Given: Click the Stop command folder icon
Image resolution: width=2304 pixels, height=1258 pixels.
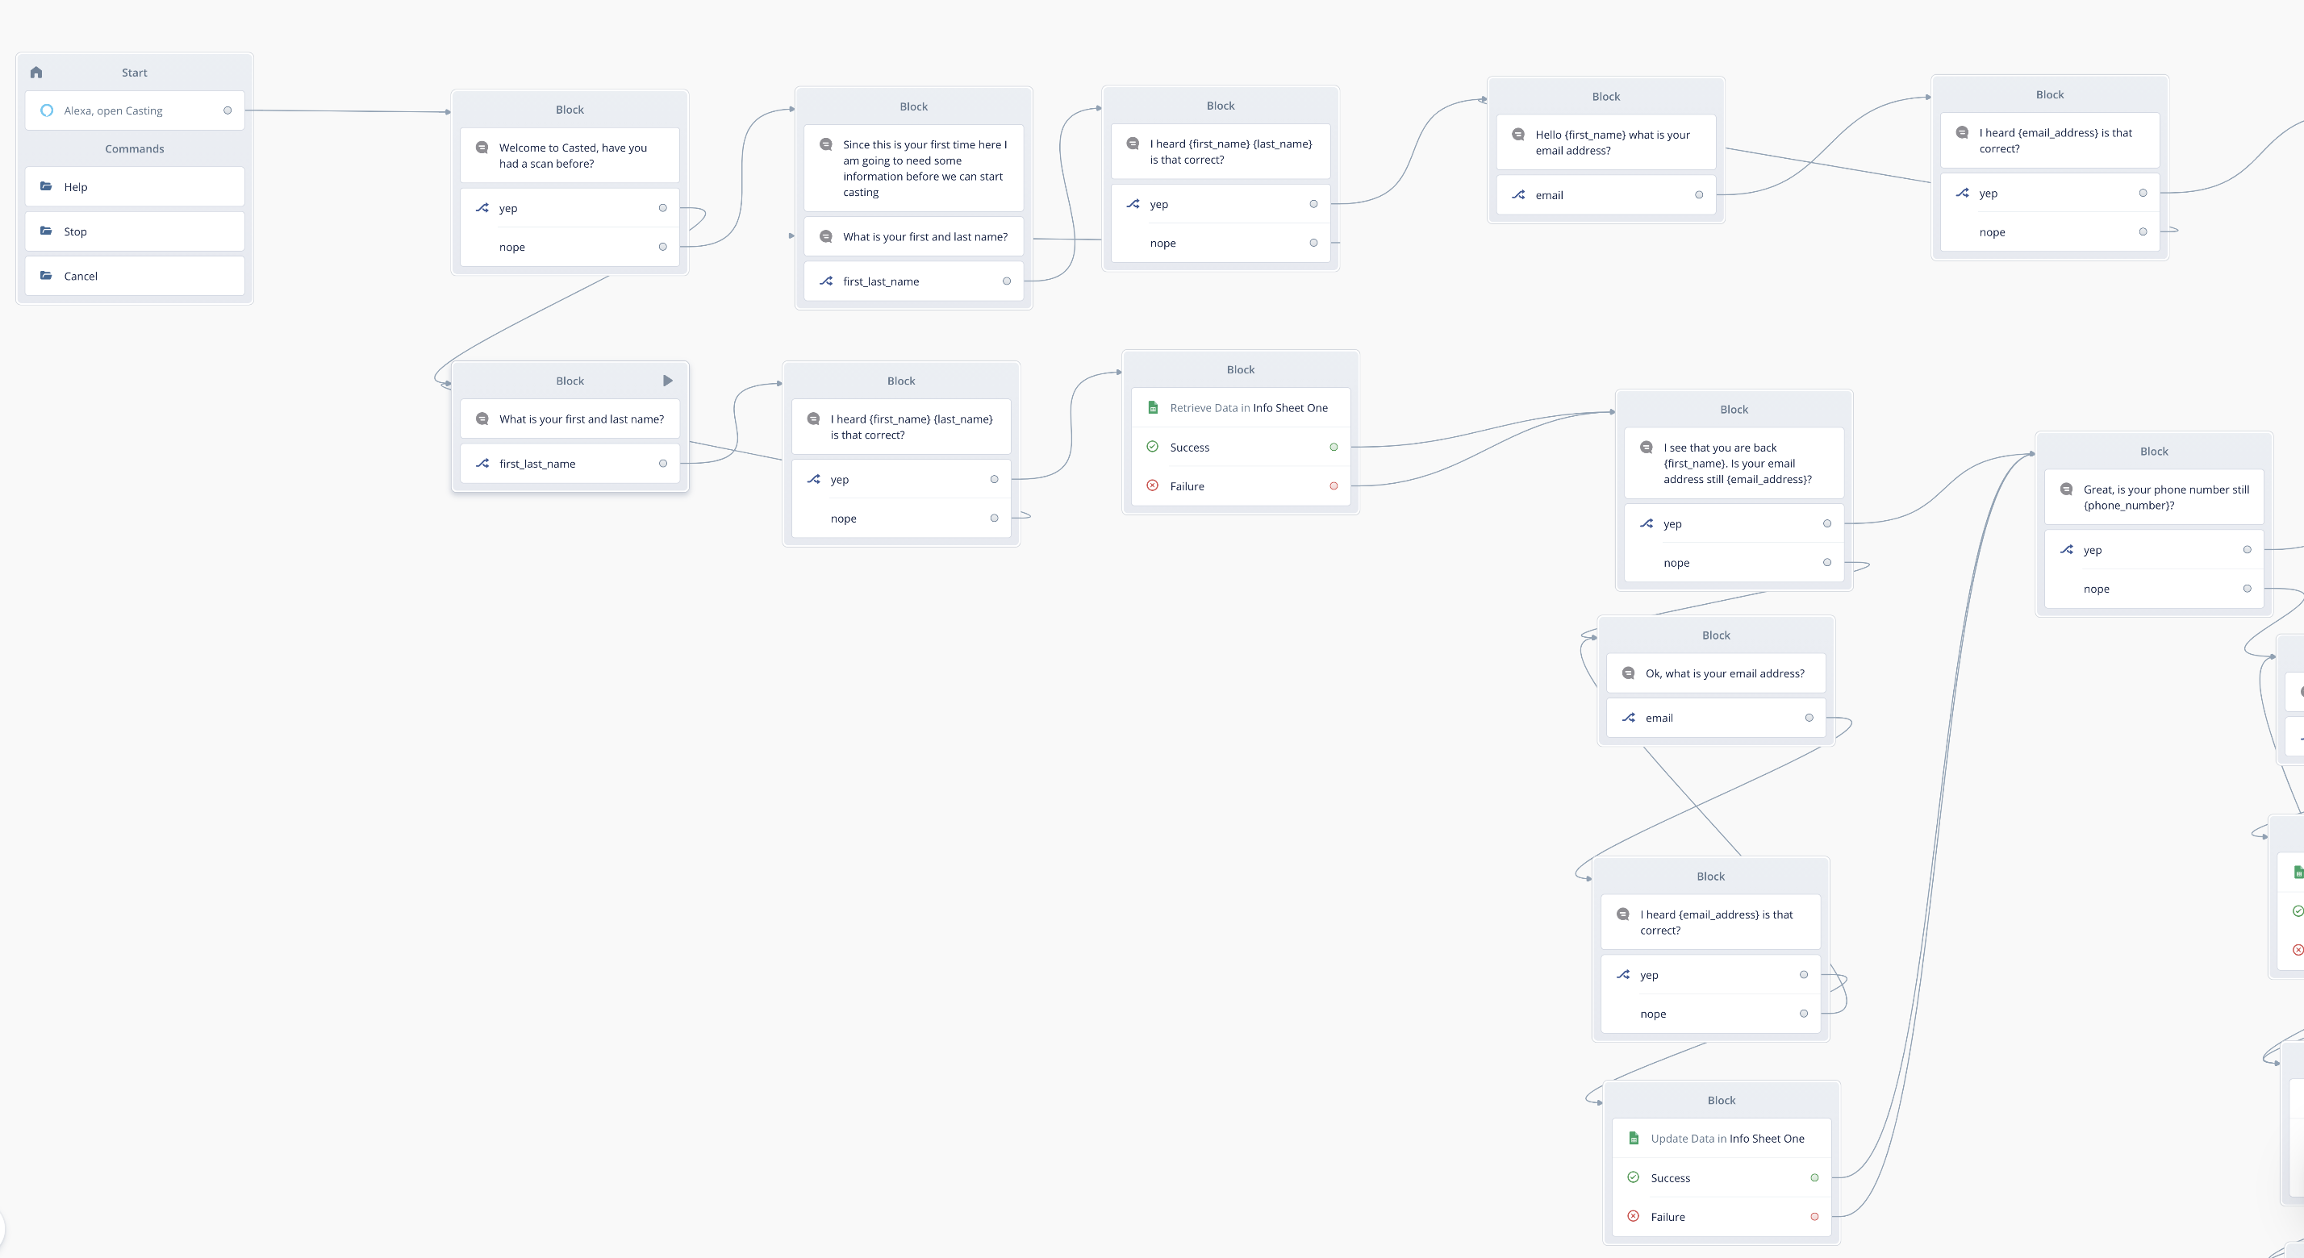Looking at the screenshot, I should pos(46,231).
